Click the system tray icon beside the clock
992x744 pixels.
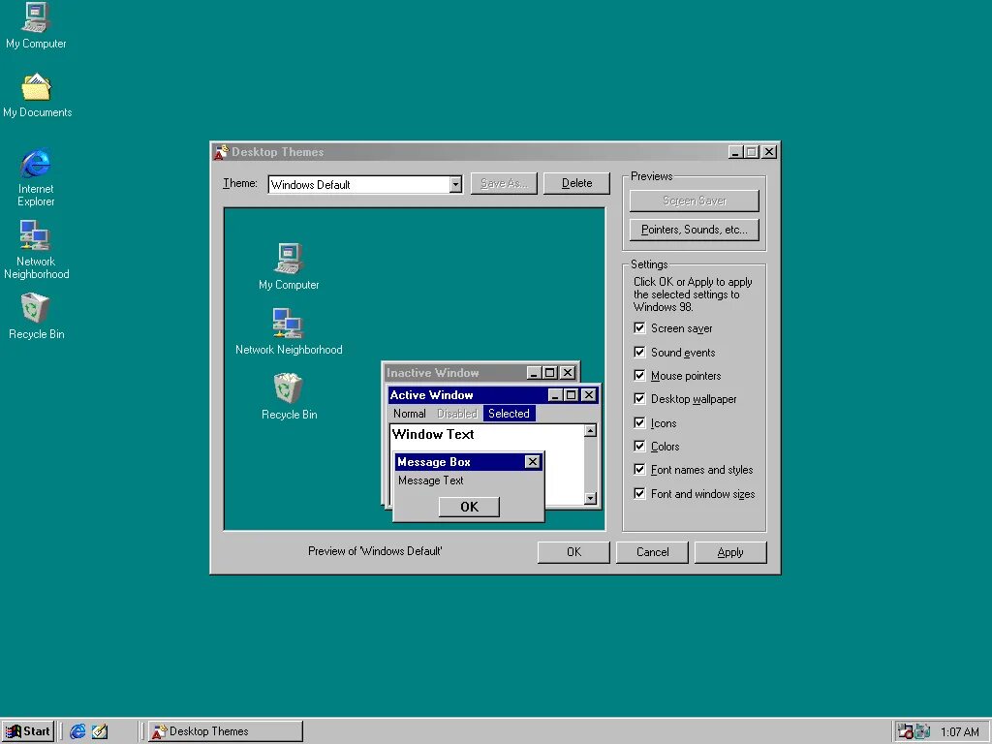[x=923, y=731]
